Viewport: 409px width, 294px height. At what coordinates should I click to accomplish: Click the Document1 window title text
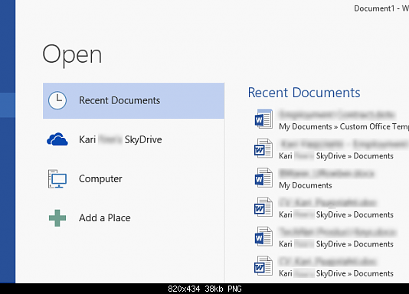(381, 8)
